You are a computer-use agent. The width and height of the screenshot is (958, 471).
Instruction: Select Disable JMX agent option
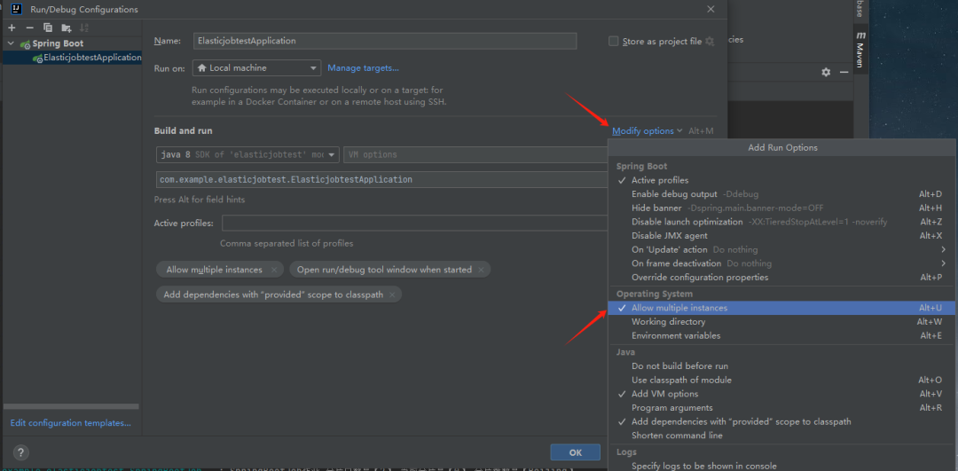[781, 236]
